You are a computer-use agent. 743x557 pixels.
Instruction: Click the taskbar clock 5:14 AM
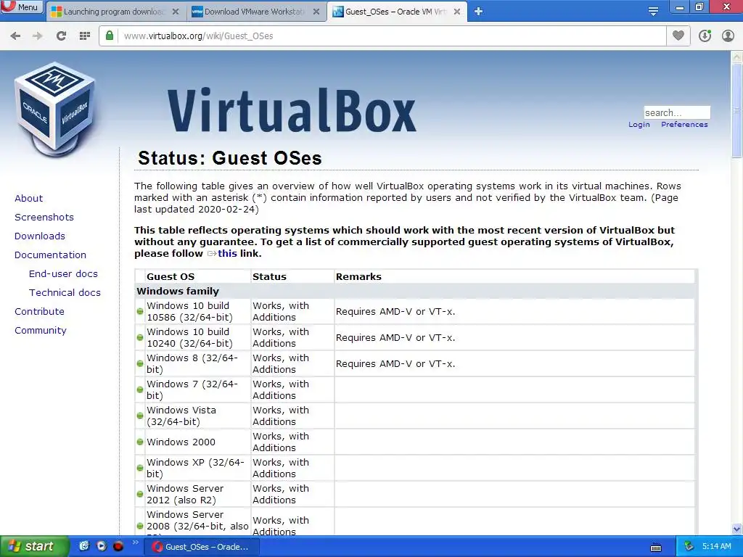tap(716, 546)
